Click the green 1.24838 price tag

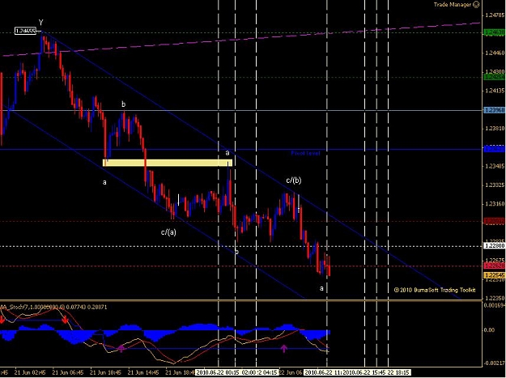(x=494, y=32)
